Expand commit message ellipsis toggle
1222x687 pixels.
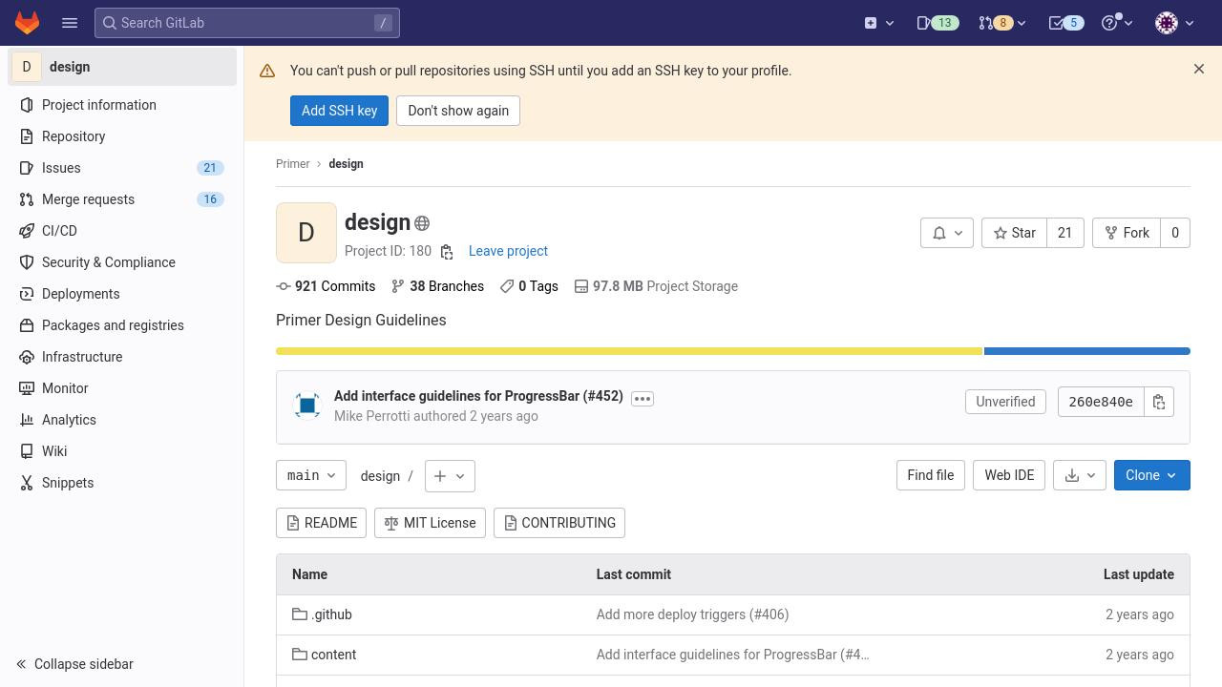click(x=643, y=399)
